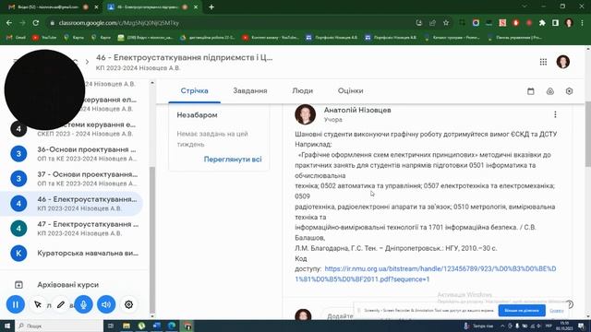The image size is (591, 332).
Task: Click class comment field Додайте
Action: point(339,315)
